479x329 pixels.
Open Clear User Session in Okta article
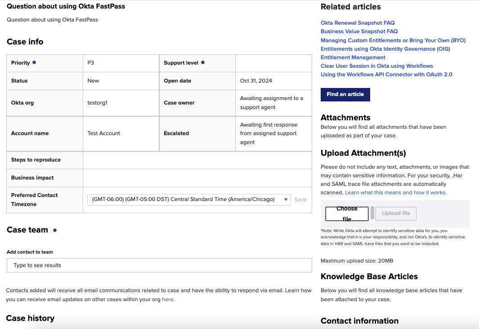pos(376,66)
